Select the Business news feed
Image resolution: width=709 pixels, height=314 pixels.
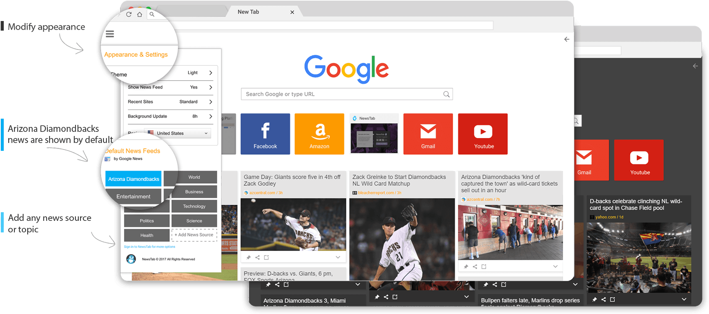(194, 192)
